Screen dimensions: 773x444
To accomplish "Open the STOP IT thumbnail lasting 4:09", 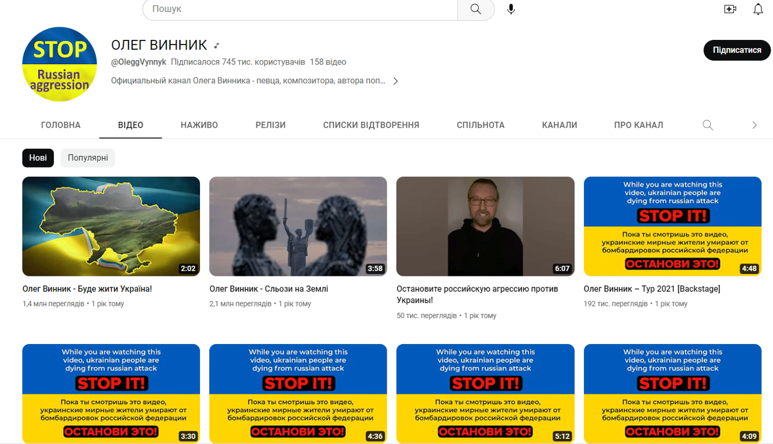I will pyautogui.click(x=673, y=394).
